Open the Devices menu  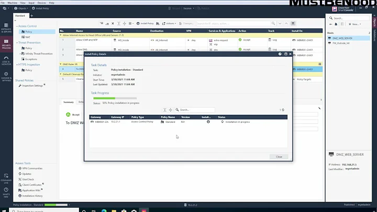click(x=41, y=3)
